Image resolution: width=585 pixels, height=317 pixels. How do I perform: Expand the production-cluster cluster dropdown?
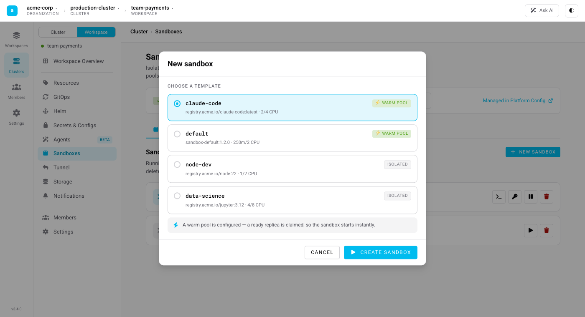tap(94, 10)
